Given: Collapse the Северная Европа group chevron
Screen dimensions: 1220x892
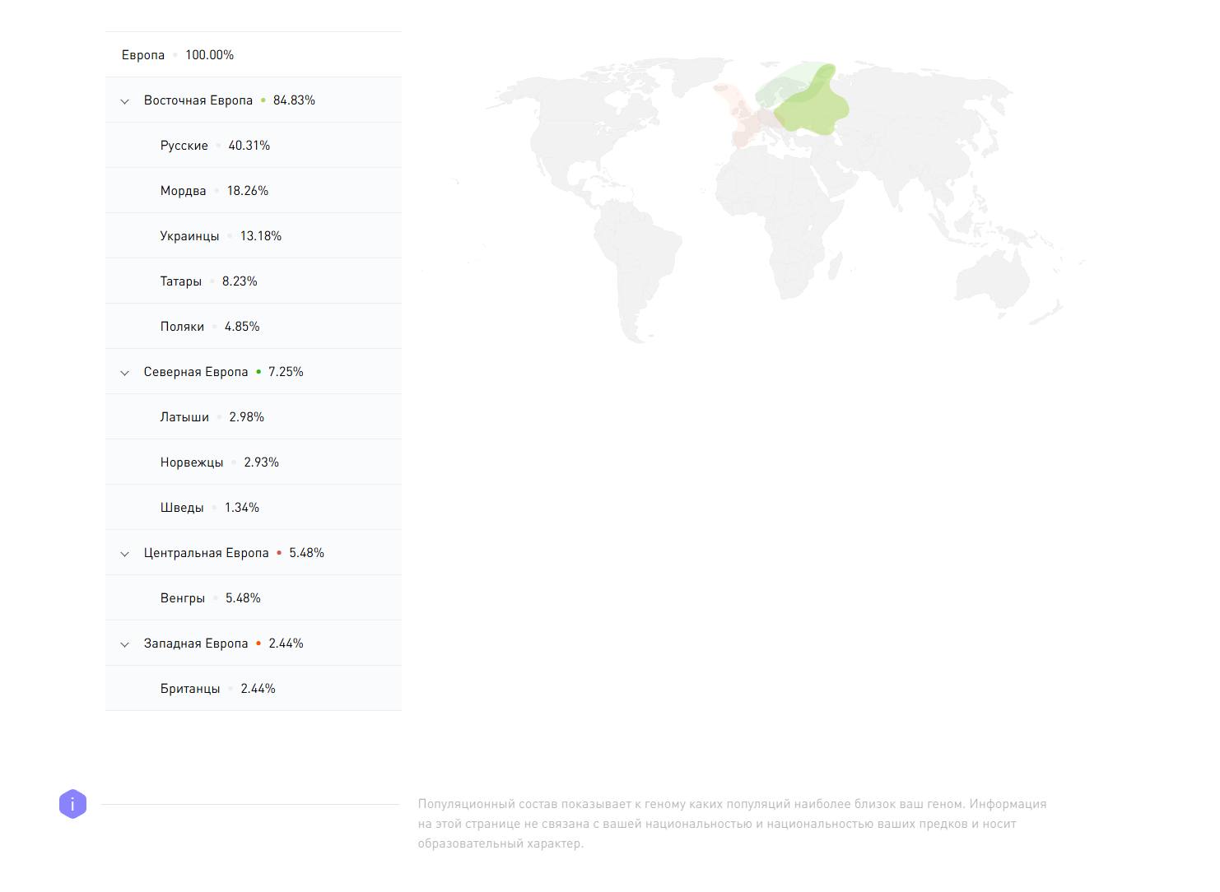Looking at the screenshot, I should [x=125, y=373].
